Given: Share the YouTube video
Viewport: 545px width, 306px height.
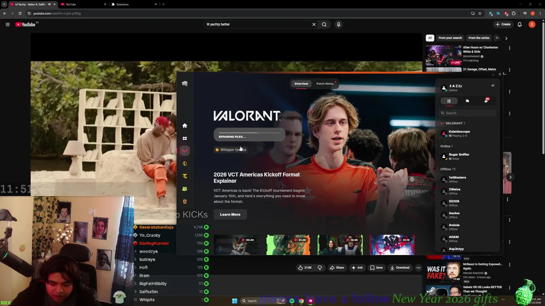Looking at the screenshot, I should tap(337, 268).
